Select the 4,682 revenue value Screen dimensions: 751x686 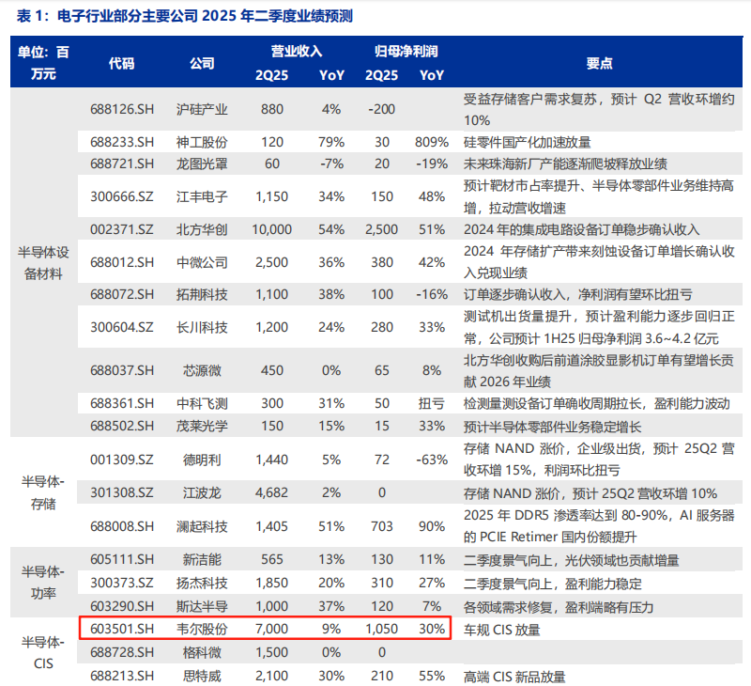(272, 492)
